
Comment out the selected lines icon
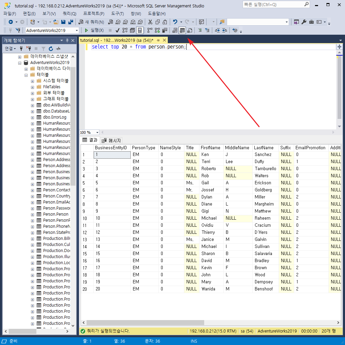click(200, 30)
